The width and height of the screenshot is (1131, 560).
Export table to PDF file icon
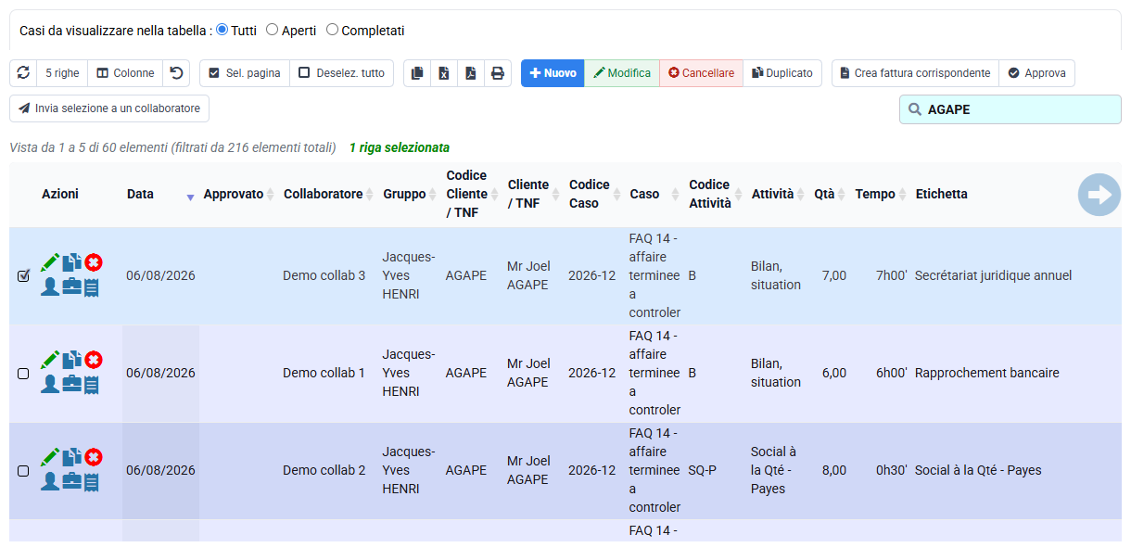pyautogui.click(x=471, y=73)
